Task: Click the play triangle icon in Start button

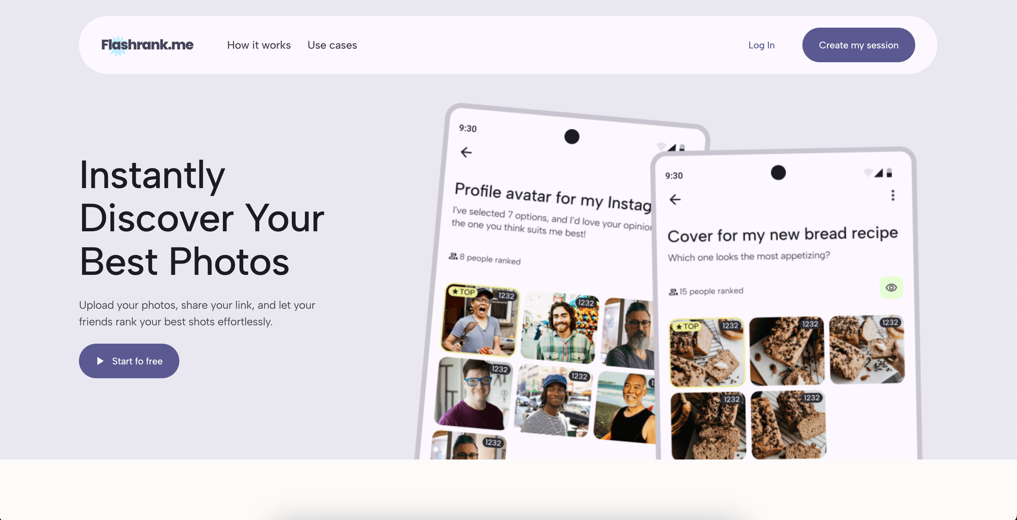Action: (100, 361)
